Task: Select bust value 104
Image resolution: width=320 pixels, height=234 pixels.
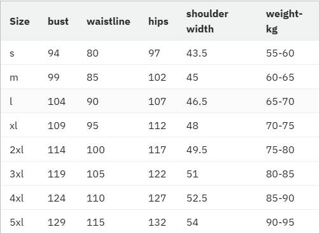Action: pyautogui.click(x=57, y=102)
